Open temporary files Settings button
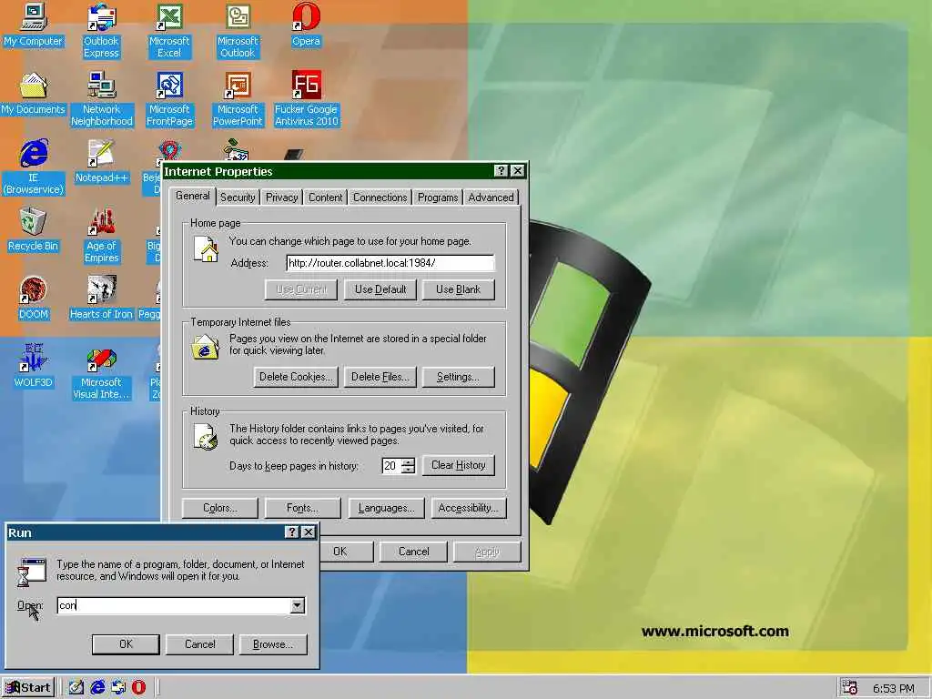The image size is (932, 699). click(x=459, y=377)
